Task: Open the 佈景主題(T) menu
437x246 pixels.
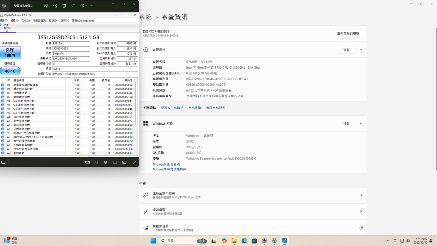Action: [39, 20]
